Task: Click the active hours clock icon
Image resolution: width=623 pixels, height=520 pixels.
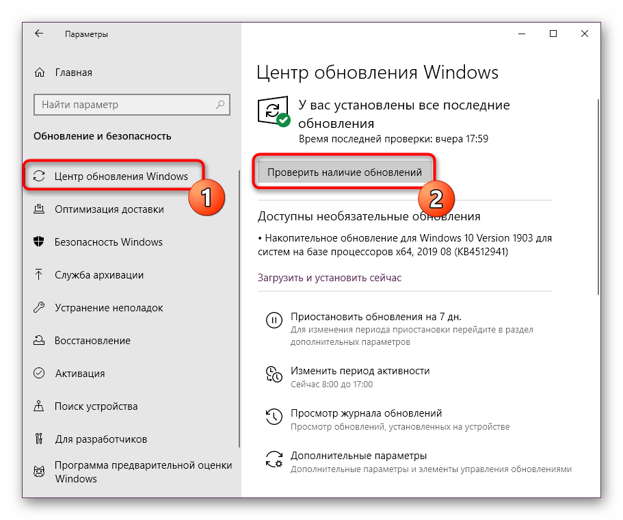Action: coord(274,374)
